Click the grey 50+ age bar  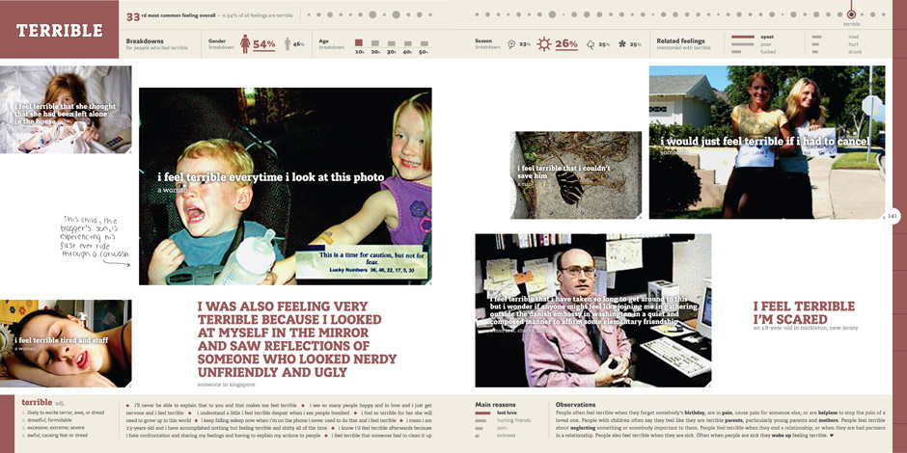(x=424, y=44)
